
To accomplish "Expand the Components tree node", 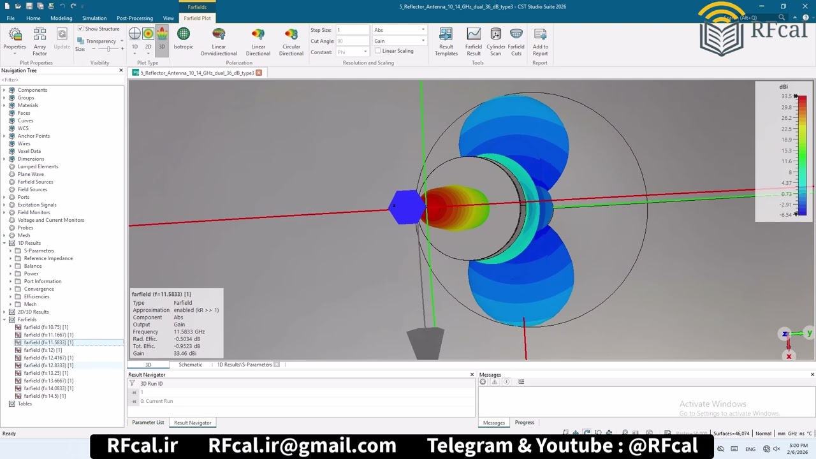I will point(4,90).
